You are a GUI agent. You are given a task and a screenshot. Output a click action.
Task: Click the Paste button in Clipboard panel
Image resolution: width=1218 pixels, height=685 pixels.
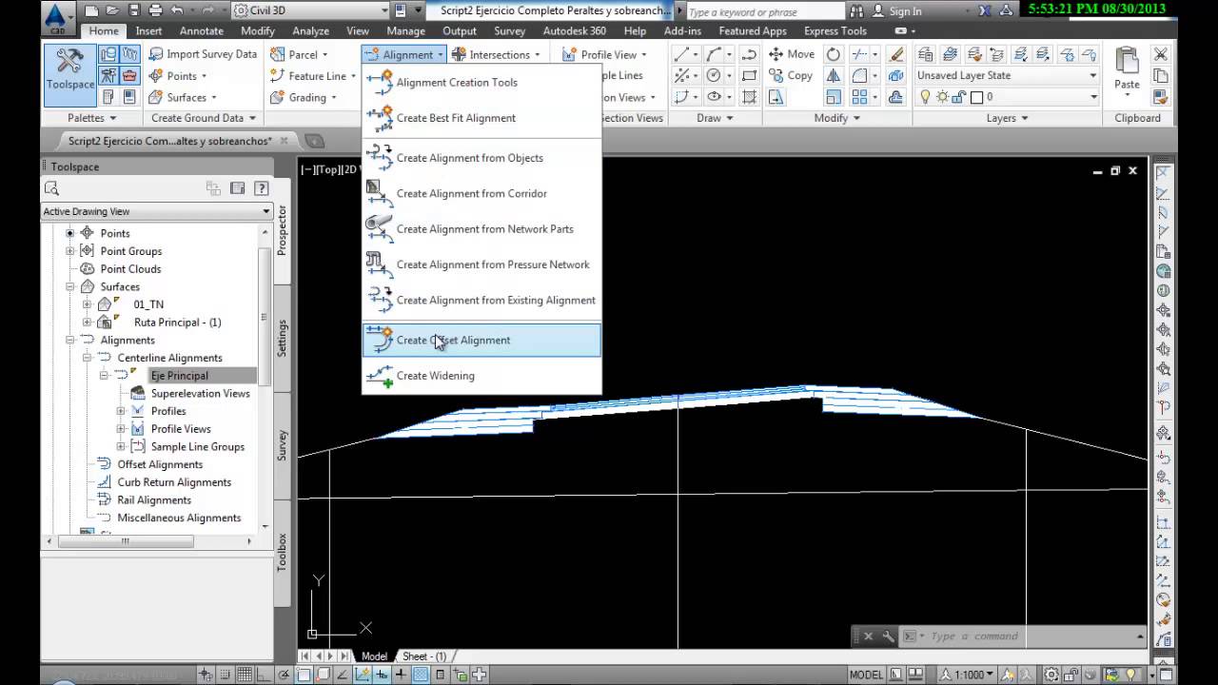pos(1127,71)
